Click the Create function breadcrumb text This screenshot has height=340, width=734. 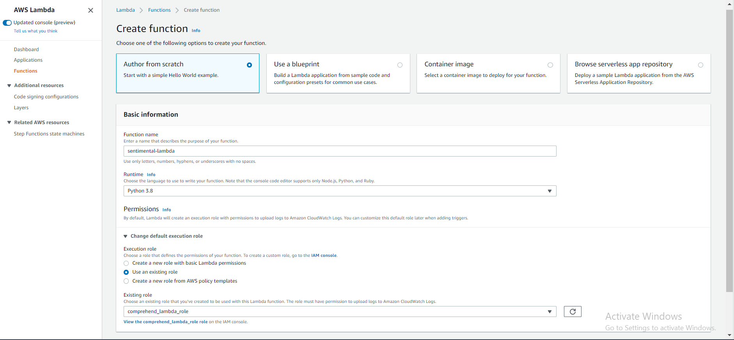pos(202,10)
